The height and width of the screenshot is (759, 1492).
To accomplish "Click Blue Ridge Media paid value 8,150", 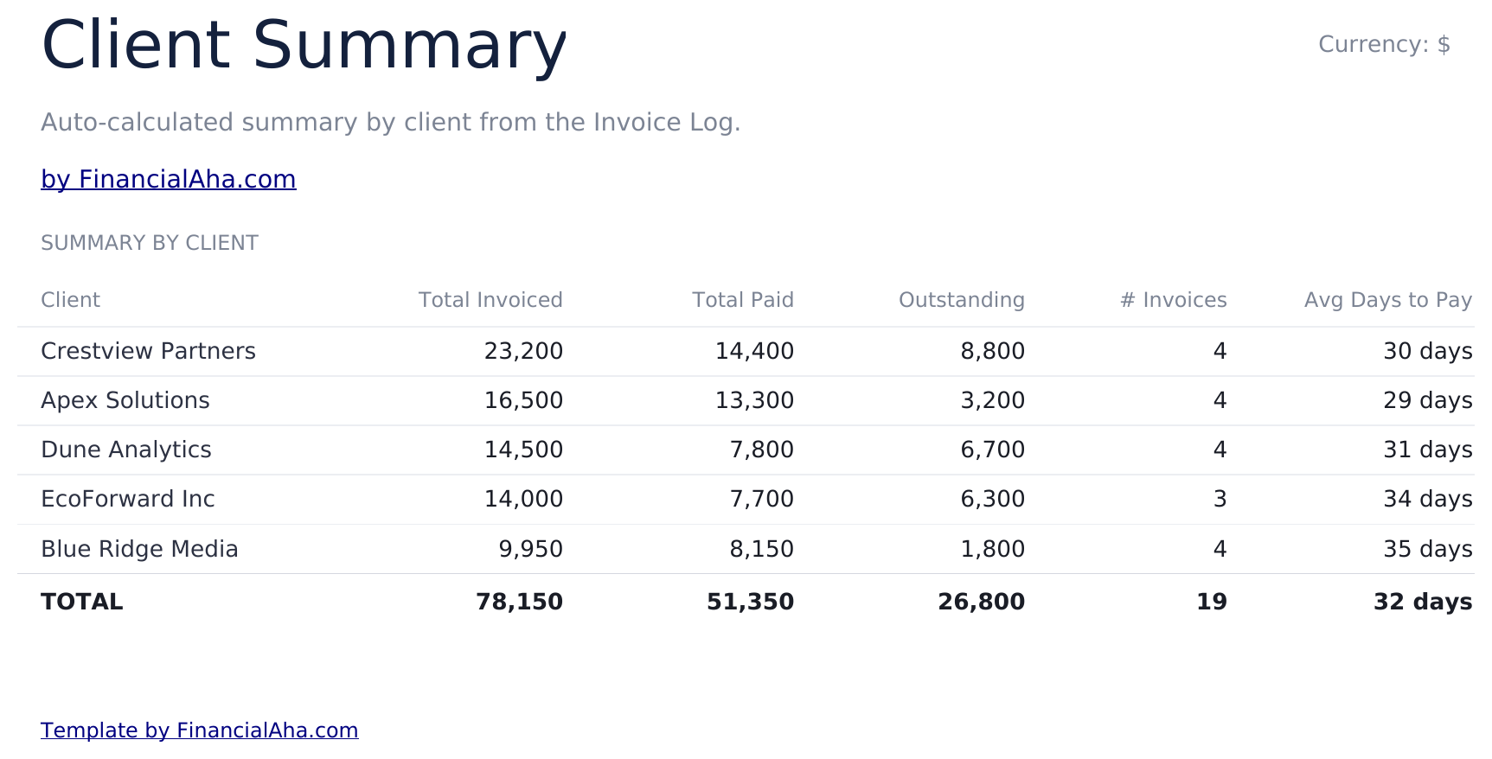I will (x=762, y=549).
